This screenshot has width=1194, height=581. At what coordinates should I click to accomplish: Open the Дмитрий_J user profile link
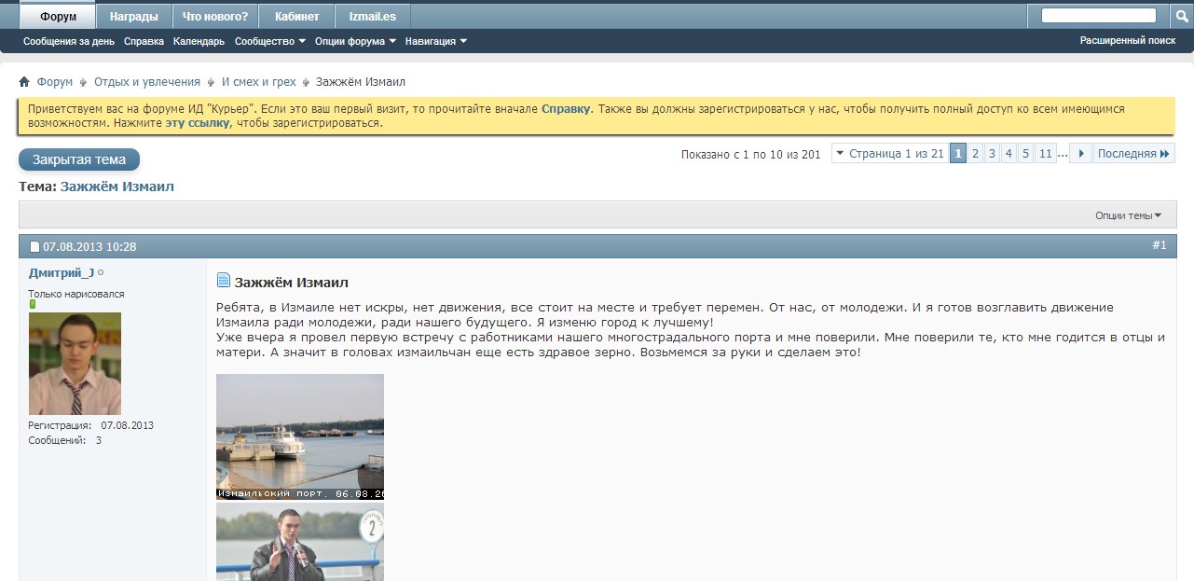coord(62,272)
